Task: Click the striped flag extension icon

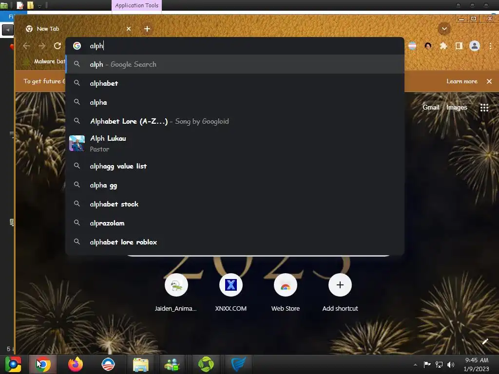Action: [412, 46]
